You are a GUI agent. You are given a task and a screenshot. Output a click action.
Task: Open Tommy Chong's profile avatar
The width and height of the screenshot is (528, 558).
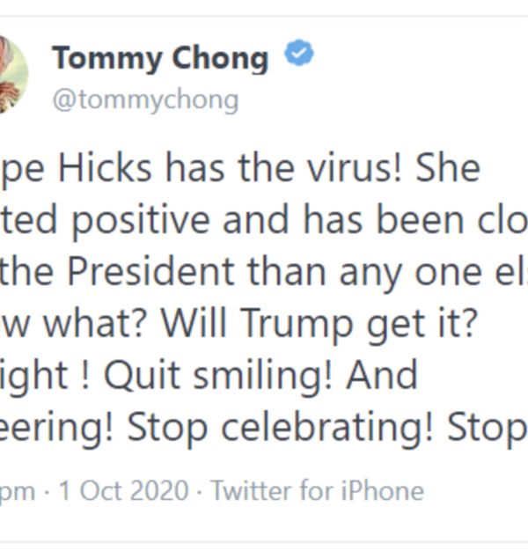pyautogui.click(x=12, y=76)
